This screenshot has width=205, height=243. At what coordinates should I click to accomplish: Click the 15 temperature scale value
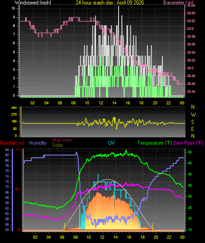[190, 230]
